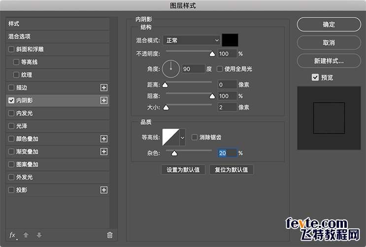Enable 图案叠加 checkbox

click(11, 164)
